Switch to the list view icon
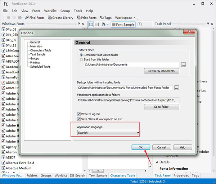 click(97, 24)
